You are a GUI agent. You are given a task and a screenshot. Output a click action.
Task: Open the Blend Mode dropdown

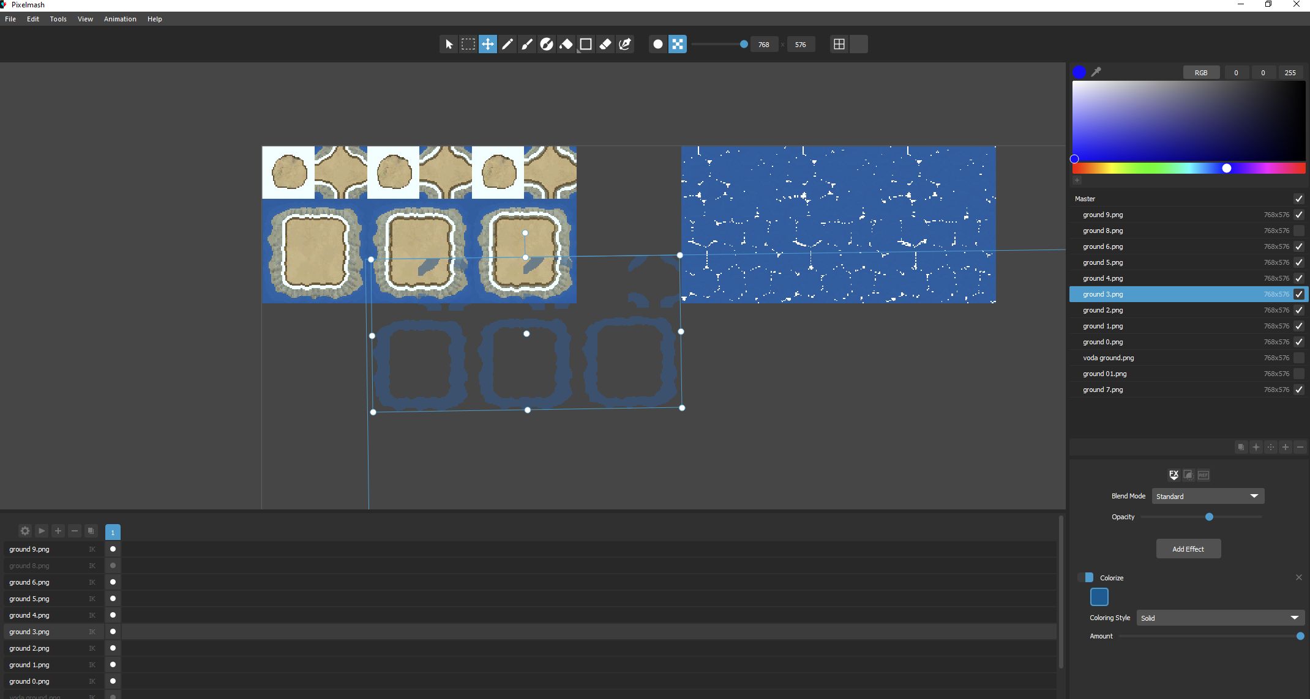click(x=1207, y=496)
